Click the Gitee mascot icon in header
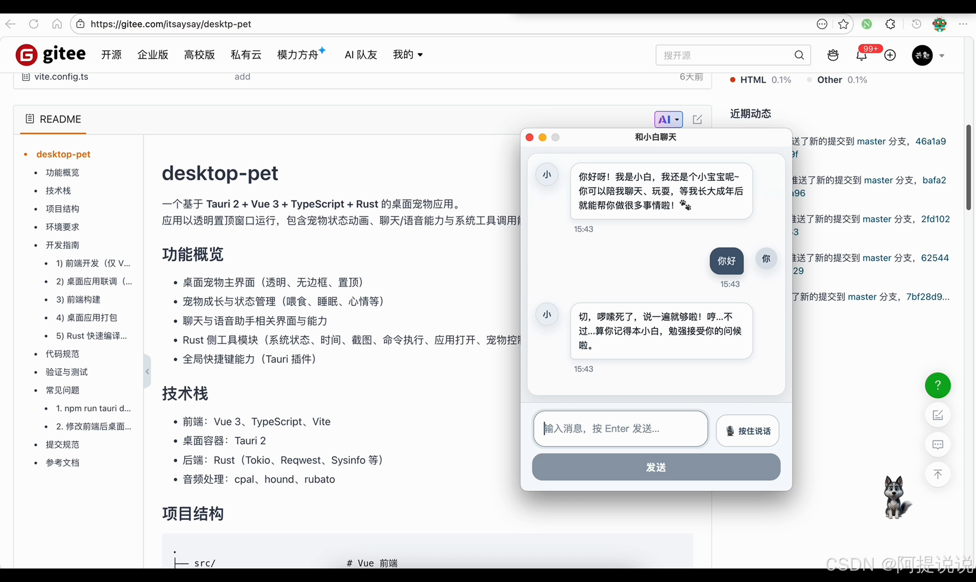This screenshot has width=976, height=582. coord(833,55)
